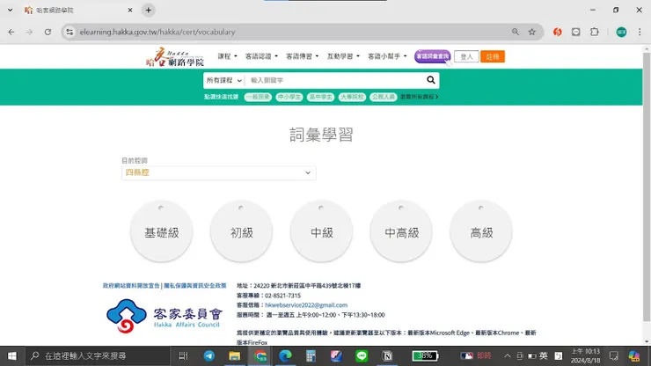This screenshot has width=651, height=366.
Task: Open the site information icon beside the URL
Action: tap(69, 32)
